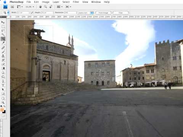Click the Width input field
The image size is (183, 137).
(x=23, y=13)
